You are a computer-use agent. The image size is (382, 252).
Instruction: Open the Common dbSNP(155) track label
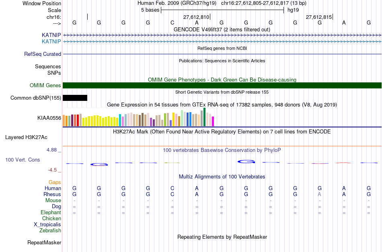click(35, 98)
